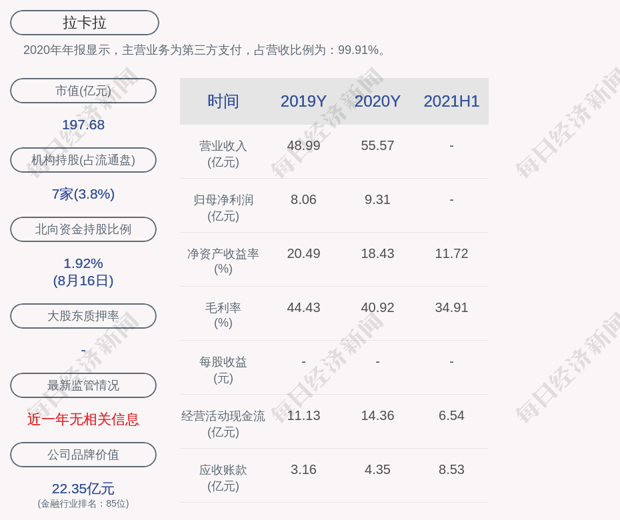This screenshot has width=620, height=520.
Task: Select the 2019Y column header
Action: coord(303,101)
